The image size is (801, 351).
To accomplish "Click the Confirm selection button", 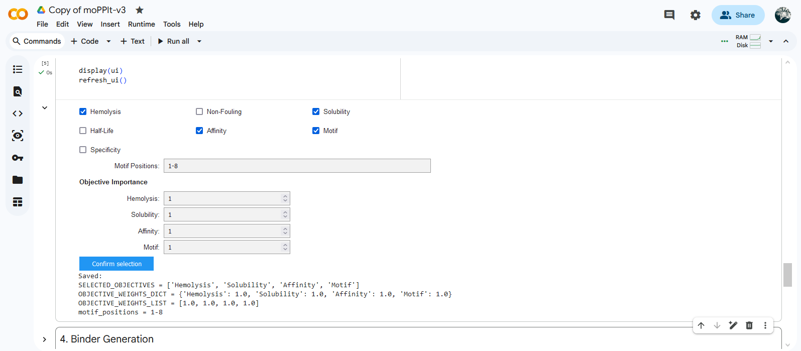I will click(117, 264).
